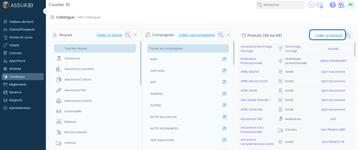Screen dimensions: 358x150
Task: Close the Compagnies panel
Action: click(228, 35)
